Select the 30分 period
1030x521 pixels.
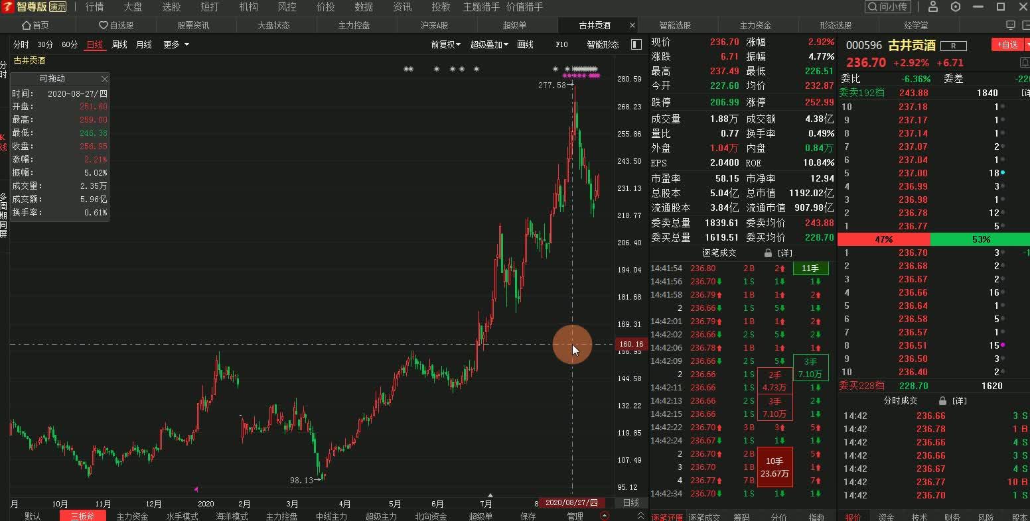(45, 44)
